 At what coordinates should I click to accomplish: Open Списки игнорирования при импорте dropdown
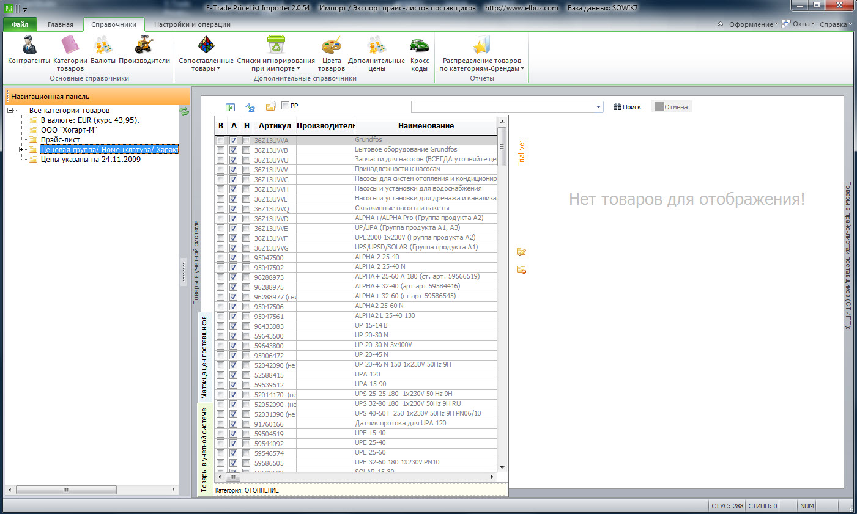tap(276, 53)
